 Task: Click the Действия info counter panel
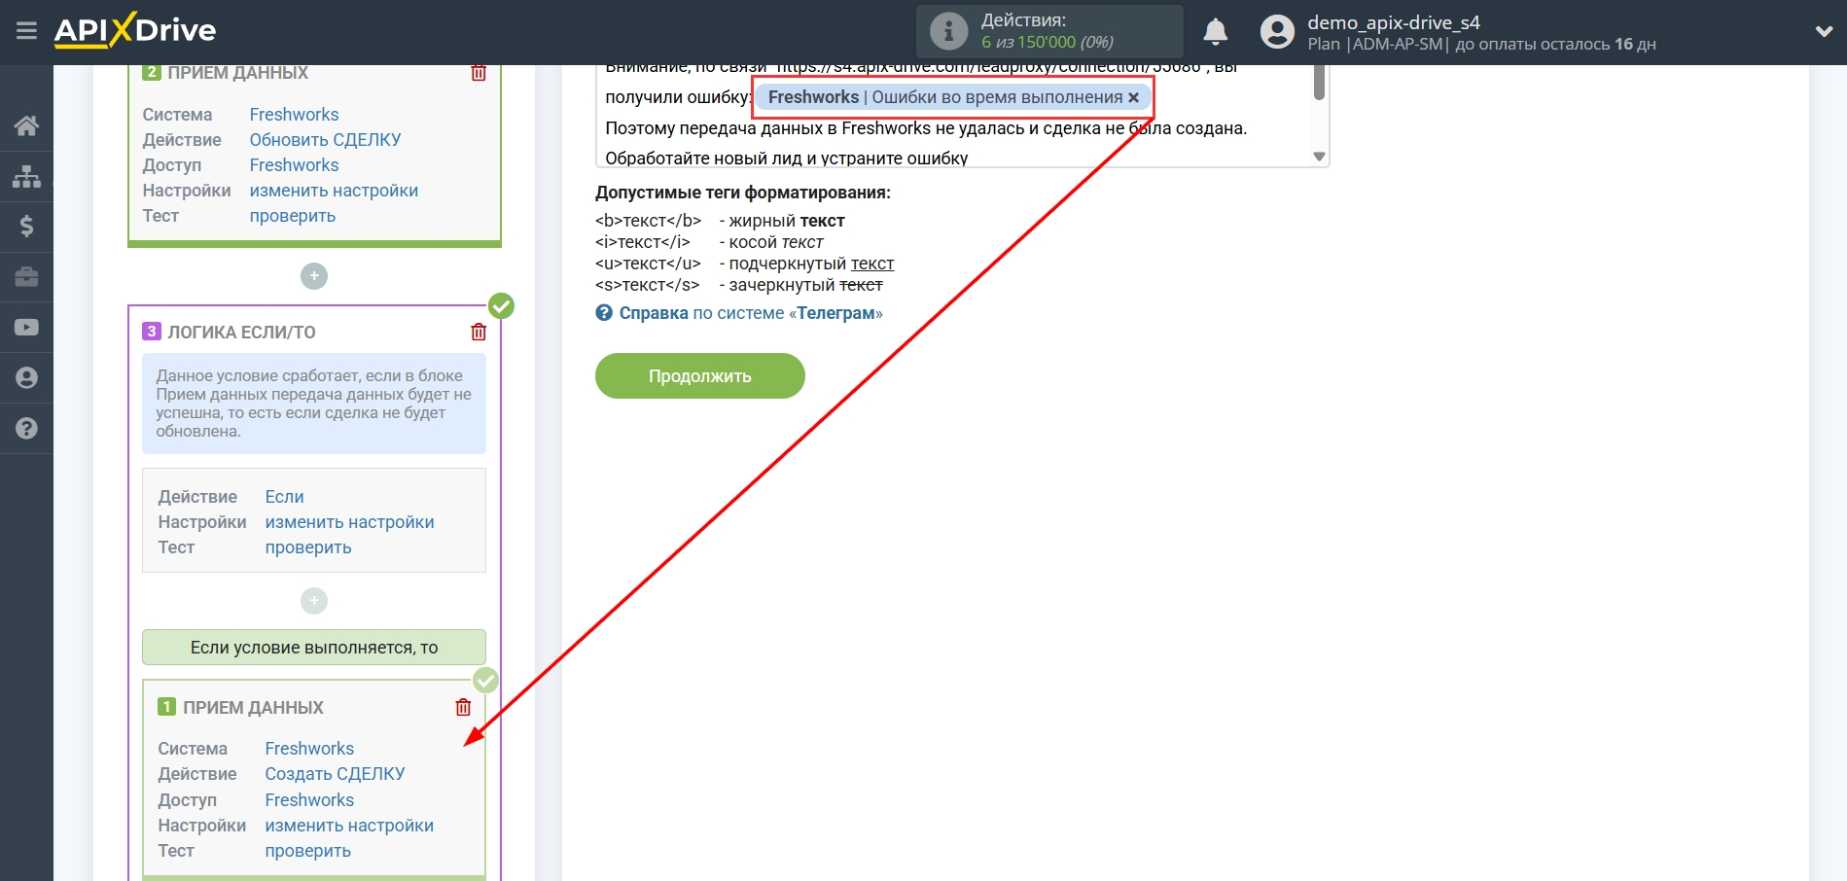(x=1048, y=32)
